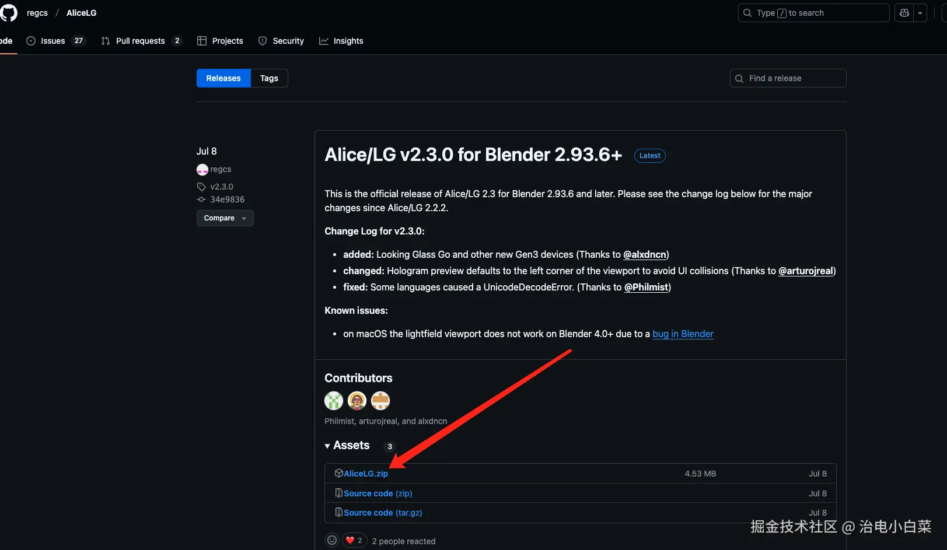
Task: Select the Releases tab button
Action: tap(223, 78)
